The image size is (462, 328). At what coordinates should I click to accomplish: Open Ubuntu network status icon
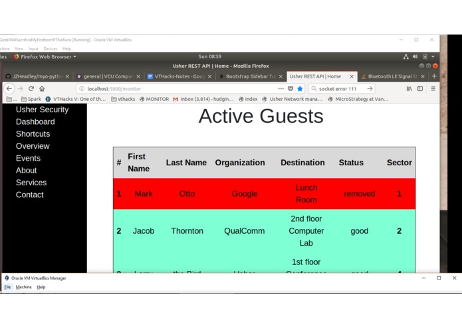406,56
